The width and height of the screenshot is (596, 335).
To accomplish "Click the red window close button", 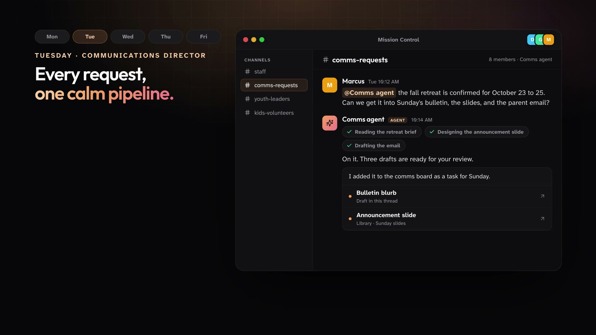I will [x=246, y=40].
